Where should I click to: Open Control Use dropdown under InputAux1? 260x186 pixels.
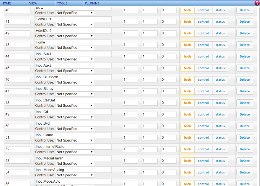point(75,59)
